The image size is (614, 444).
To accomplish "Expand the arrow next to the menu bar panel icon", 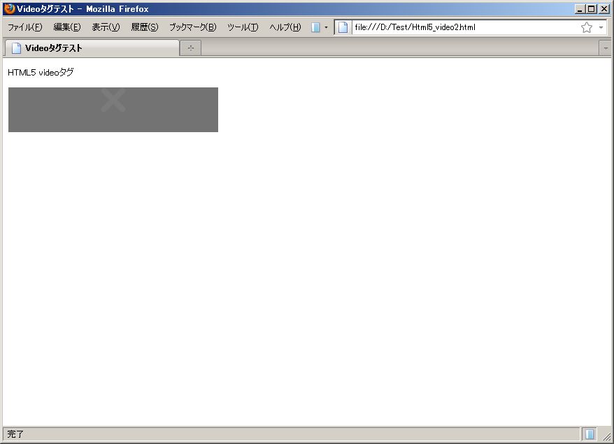I will click(326, 27).
